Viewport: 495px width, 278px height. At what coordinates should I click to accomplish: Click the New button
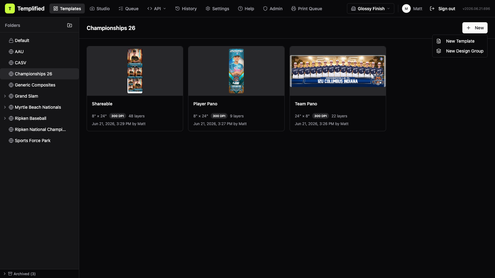click(475, 28)
